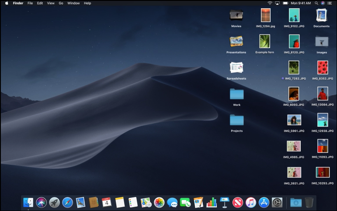The image size is (337, 211).
Task: Open Spotlight search magnifier
Action: 316,3
